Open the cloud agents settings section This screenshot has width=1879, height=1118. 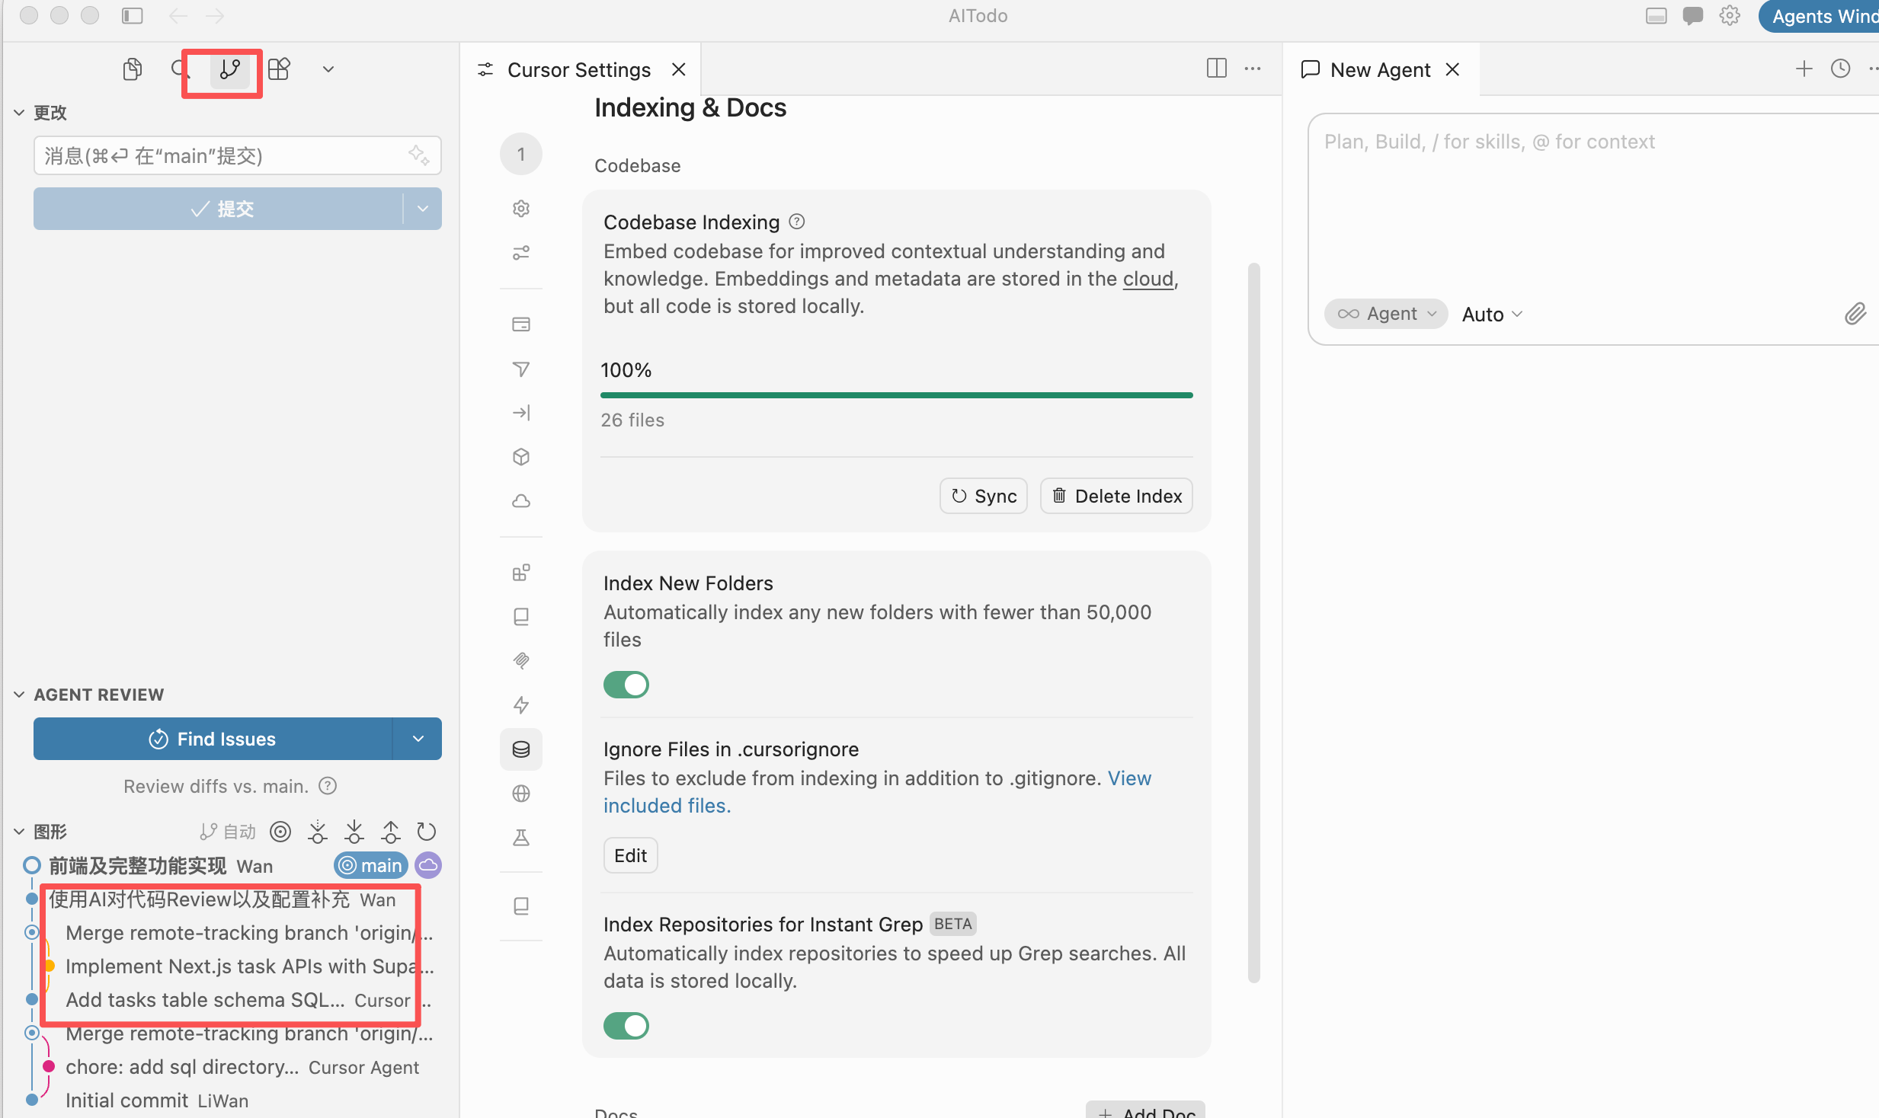(x=521, y=501)
